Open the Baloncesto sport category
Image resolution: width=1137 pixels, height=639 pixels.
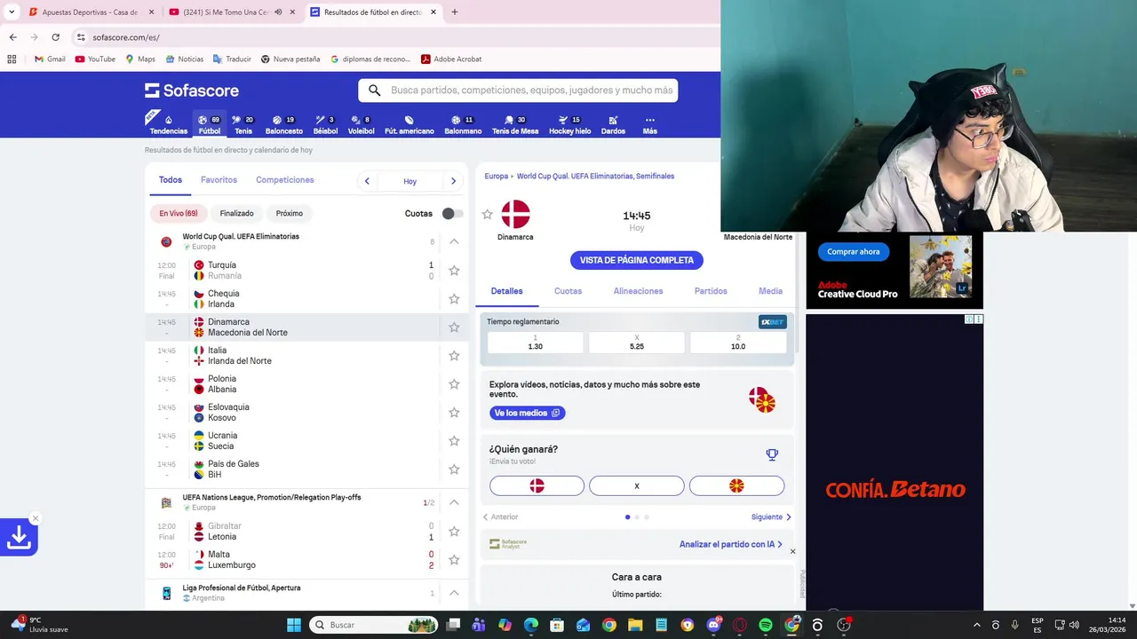(x=284, y=125)
